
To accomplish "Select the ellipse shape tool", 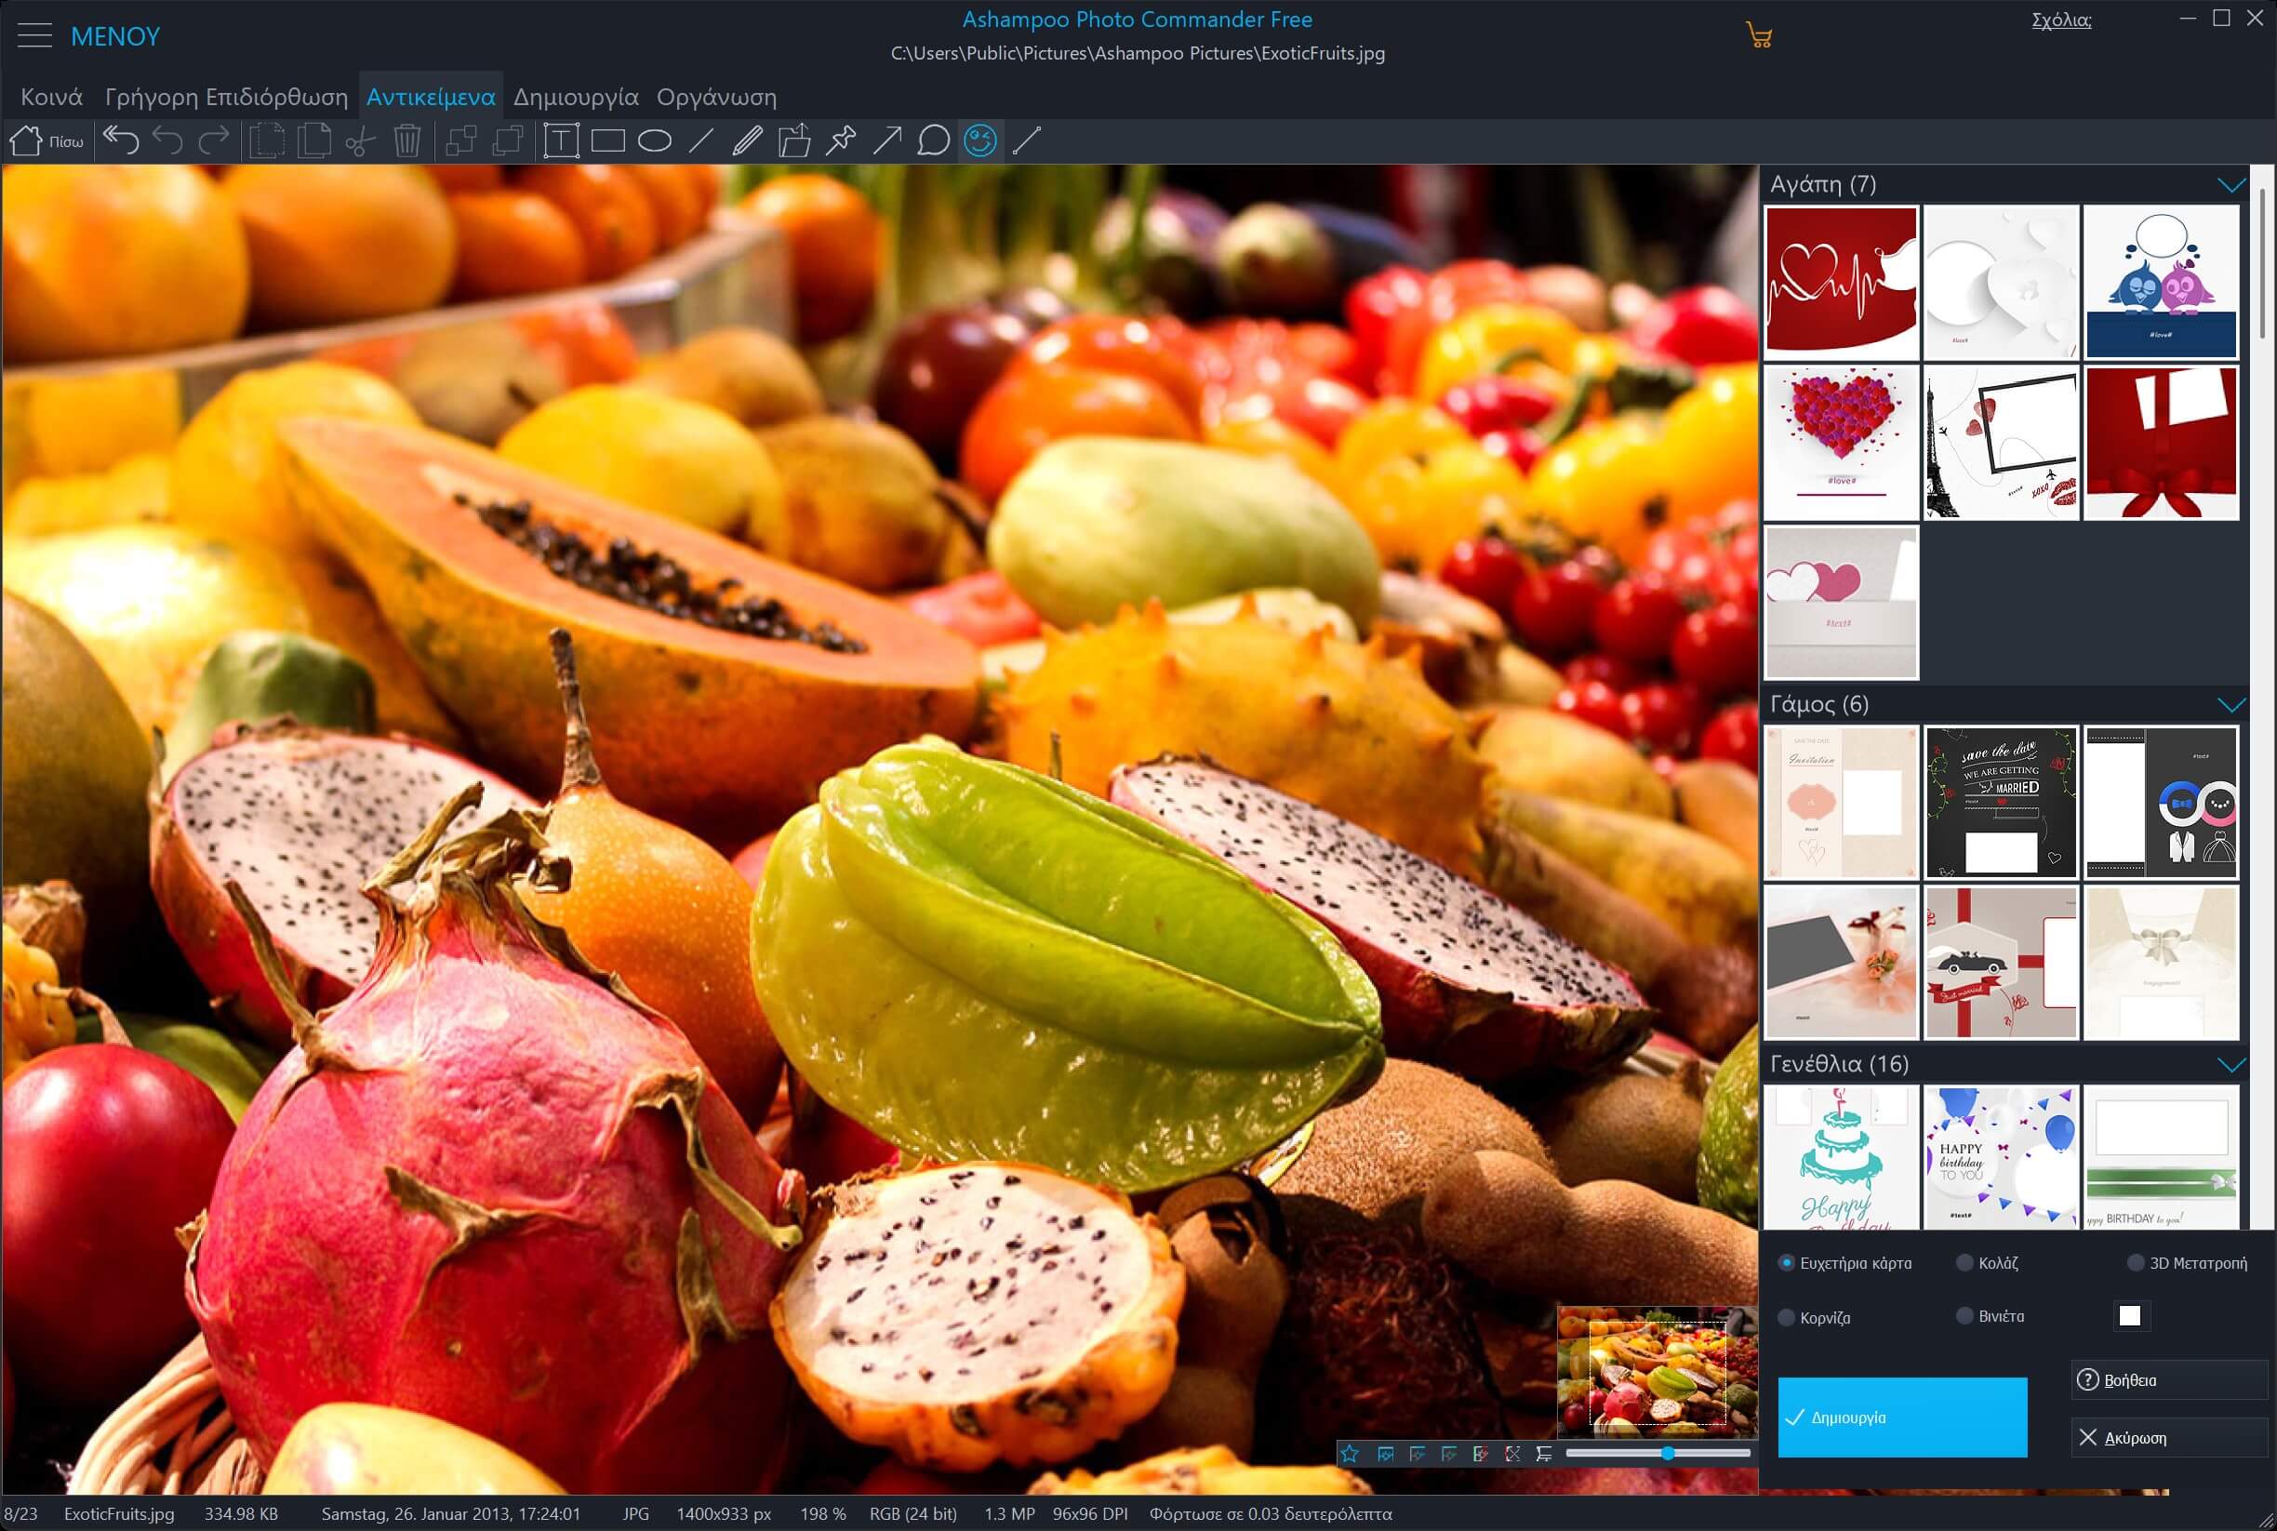I will tap(654, 140).
